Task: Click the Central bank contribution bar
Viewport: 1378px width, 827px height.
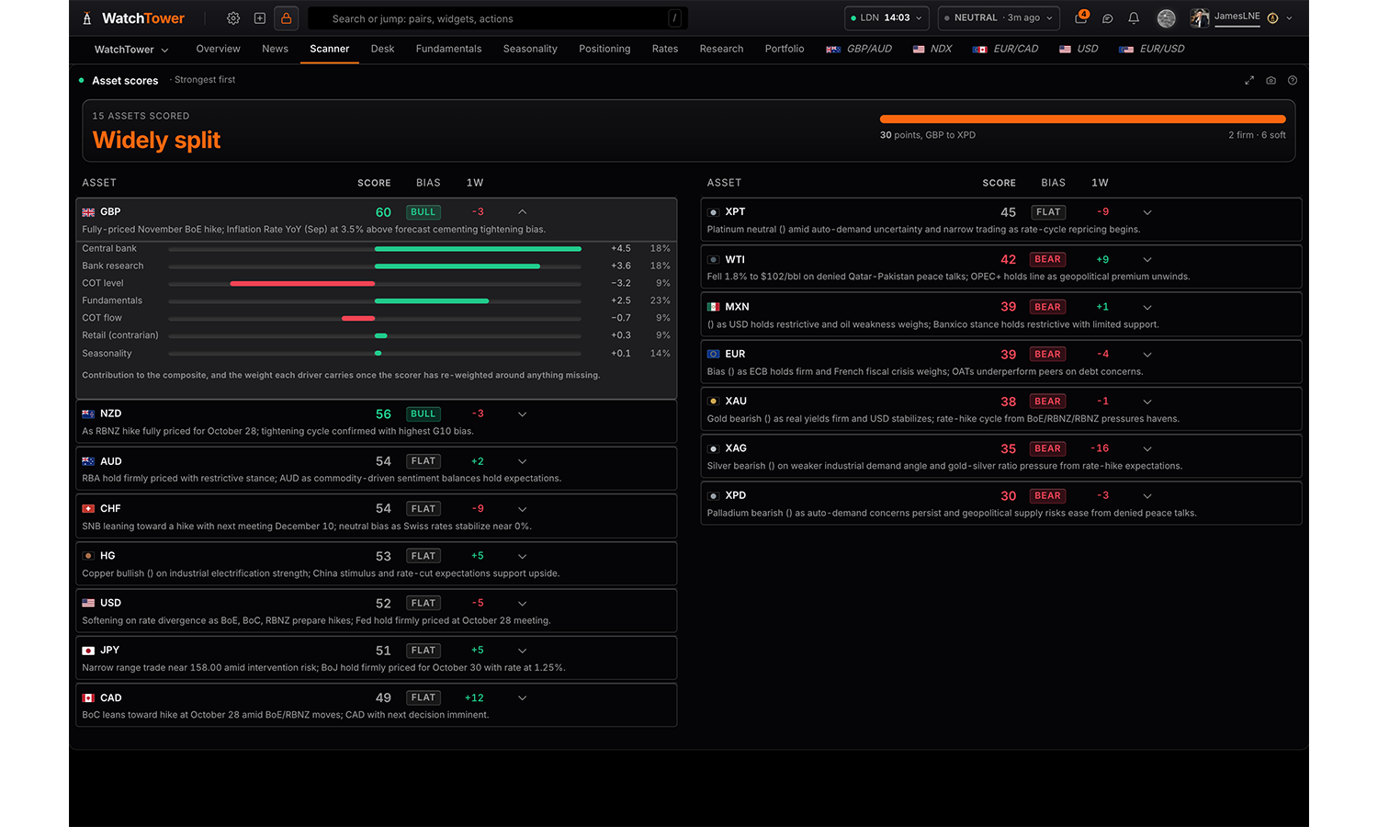Action: [x=478, y=249]
